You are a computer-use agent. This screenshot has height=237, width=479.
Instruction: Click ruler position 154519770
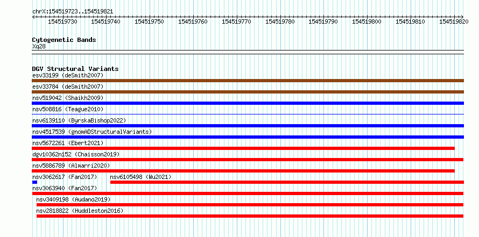[x=236, y=21]
